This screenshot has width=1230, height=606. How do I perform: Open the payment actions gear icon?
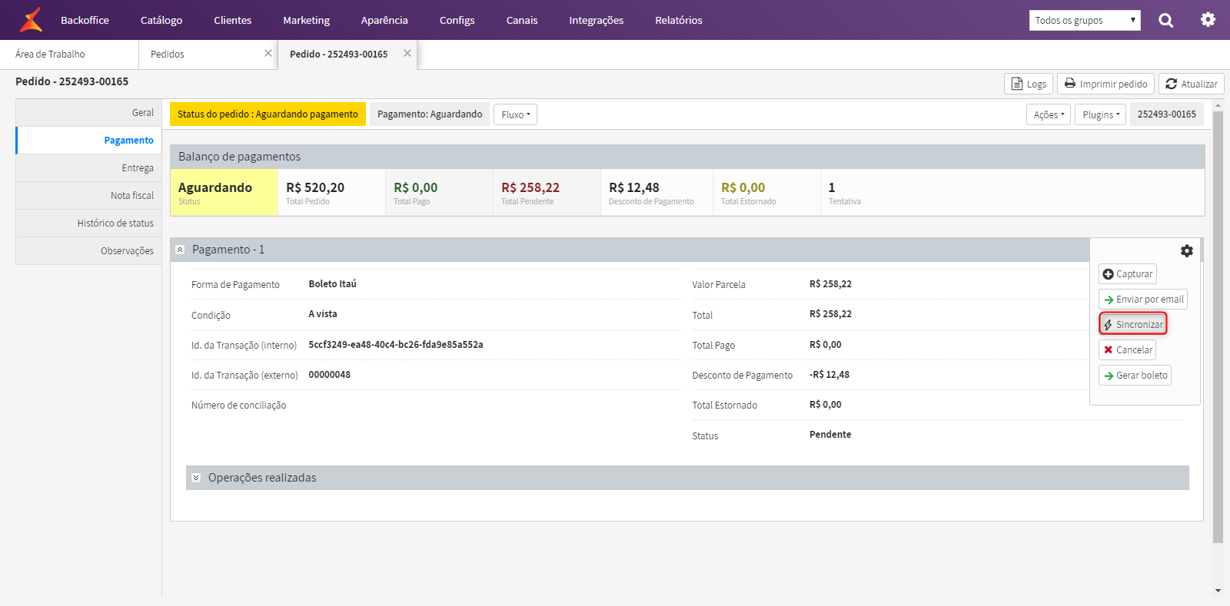point(1187,251)
